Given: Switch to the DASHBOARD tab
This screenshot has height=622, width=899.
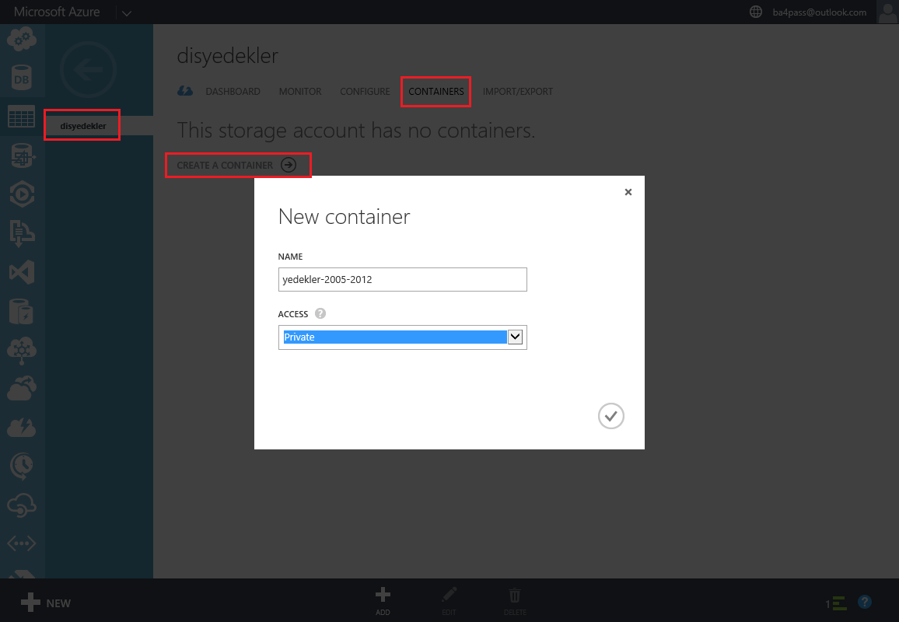Looking at the screenshot, I should [233, 92].
